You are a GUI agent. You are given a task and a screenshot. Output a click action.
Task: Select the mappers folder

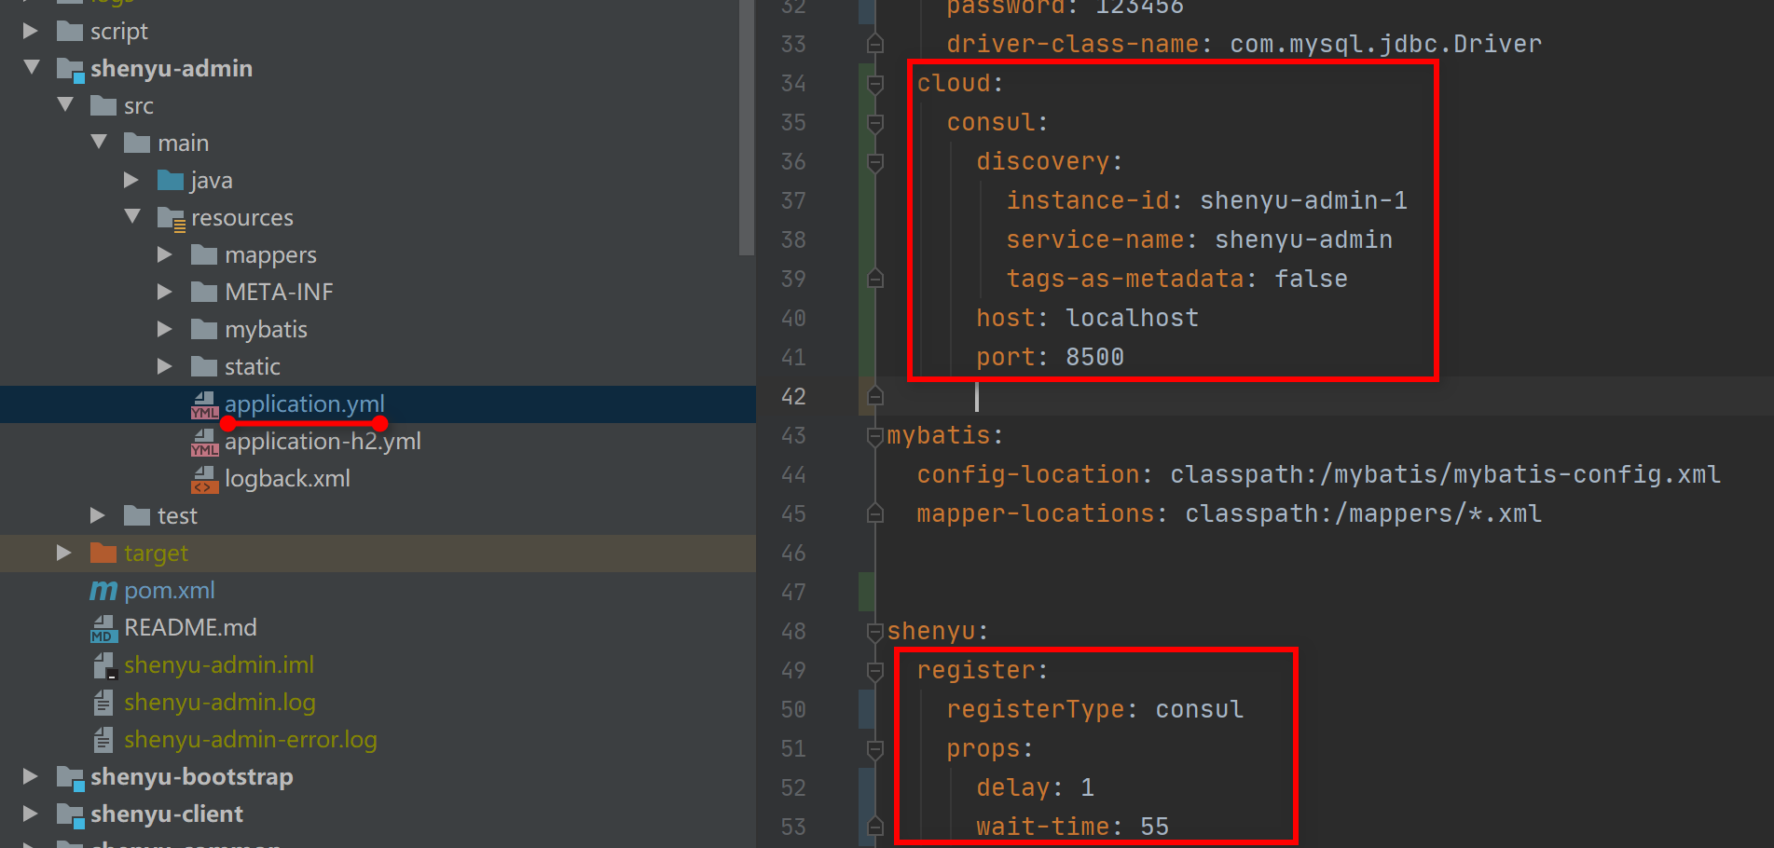269,255
